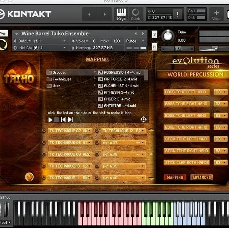This screenshot has width=229, height=229.
Task: Toggle loop LED for slot n.40
Action: click(x=97, y=178)
